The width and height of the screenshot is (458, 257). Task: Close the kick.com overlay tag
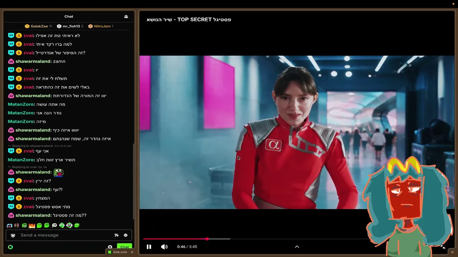point(132,252)
